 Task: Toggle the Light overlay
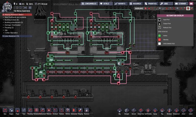160,8
